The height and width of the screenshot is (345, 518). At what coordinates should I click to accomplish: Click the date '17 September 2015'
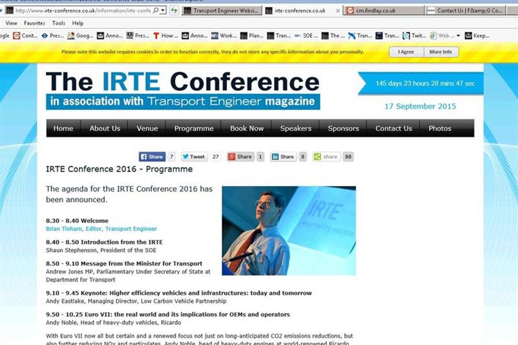pos(420,106)
